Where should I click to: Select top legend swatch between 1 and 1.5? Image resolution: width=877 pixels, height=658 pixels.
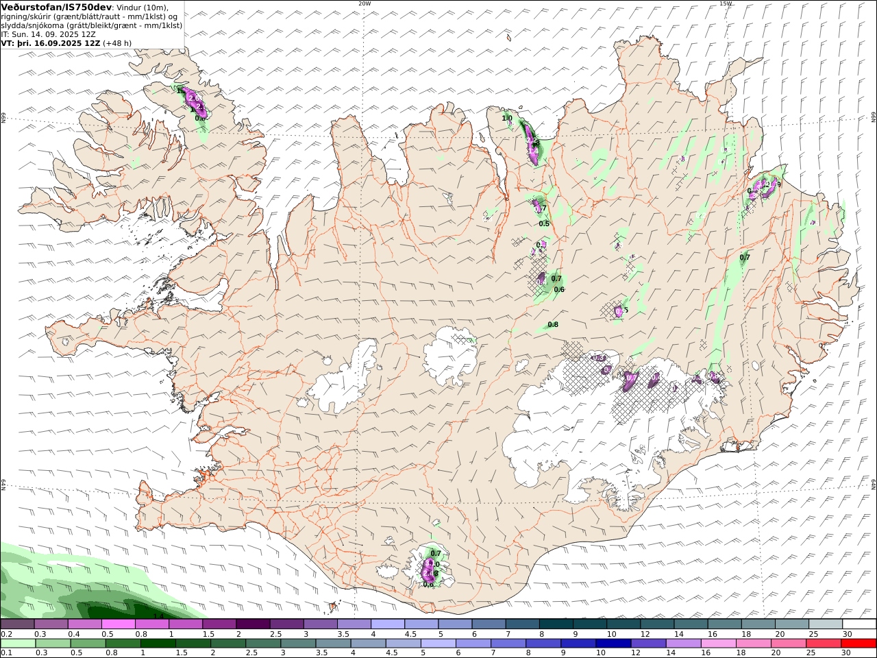185,624
